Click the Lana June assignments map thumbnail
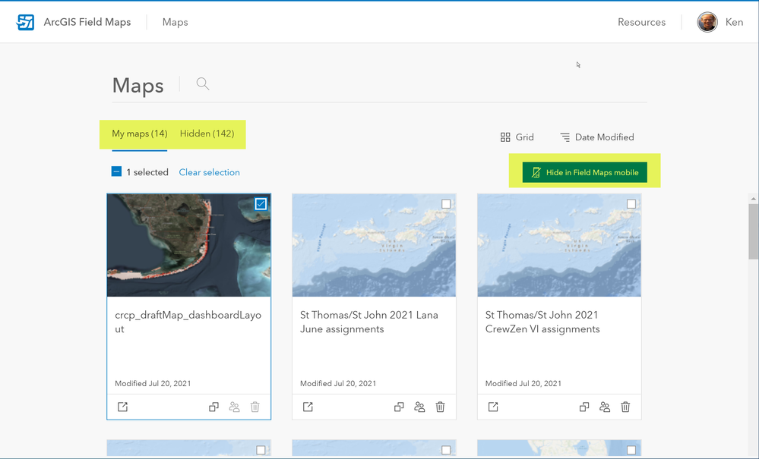 (x=374, y=246)
